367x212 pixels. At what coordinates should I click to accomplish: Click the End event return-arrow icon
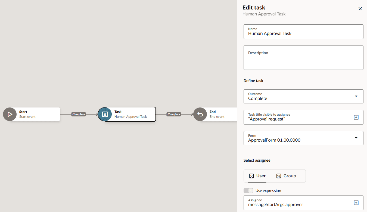pyautogui.click(x=200, y=114)
